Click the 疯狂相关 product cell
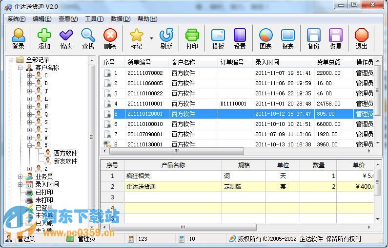Viewport: 388px width, 248px height. pyautogui.click(x=173, y=176)
